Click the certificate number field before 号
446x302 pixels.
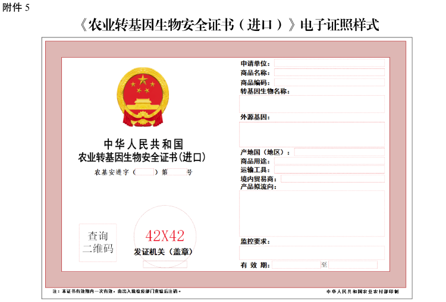[178, 172]
